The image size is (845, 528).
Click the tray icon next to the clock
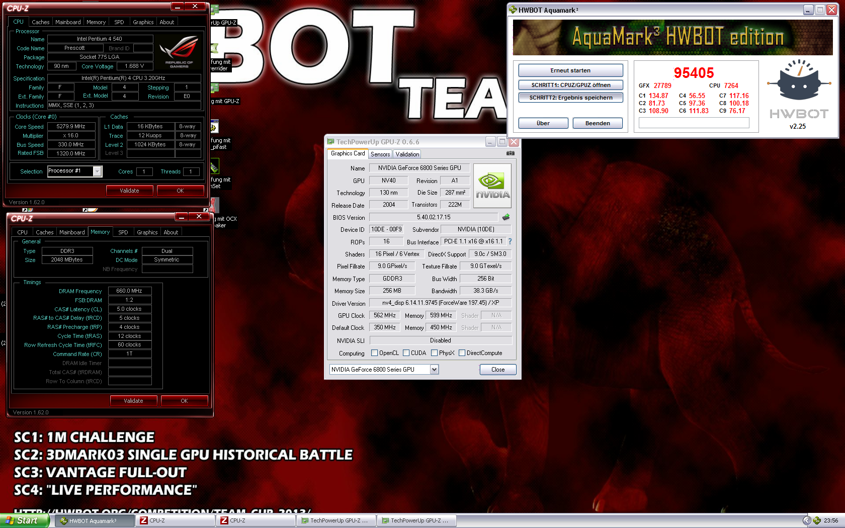817,520
